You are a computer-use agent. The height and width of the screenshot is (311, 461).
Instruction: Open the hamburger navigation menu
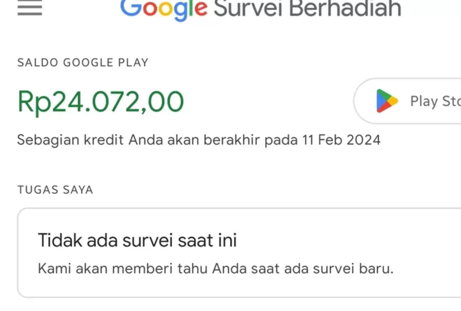click(30, 8)
